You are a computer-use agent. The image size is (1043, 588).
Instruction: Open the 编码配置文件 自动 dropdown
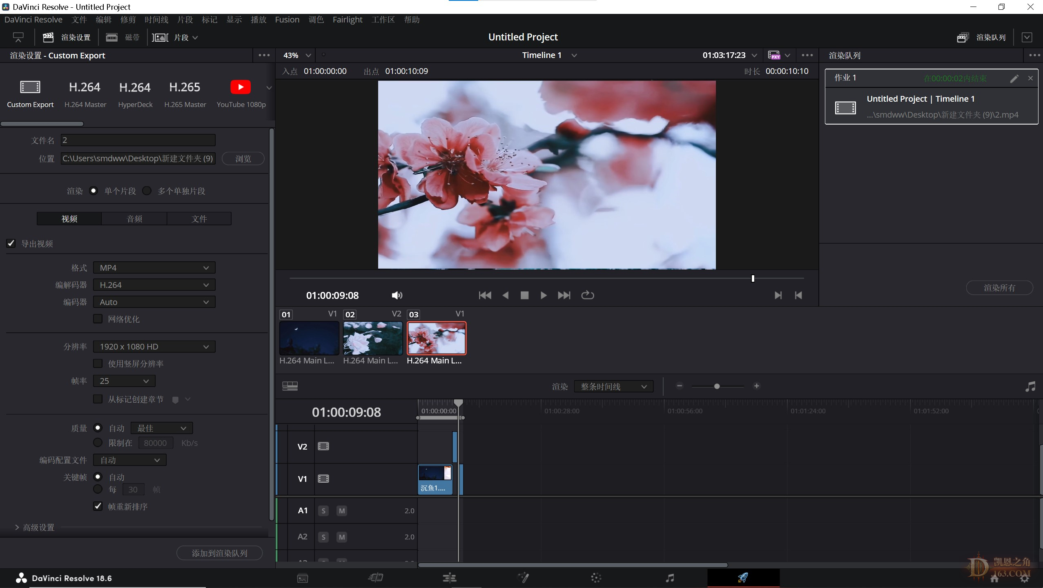(130, 460)
